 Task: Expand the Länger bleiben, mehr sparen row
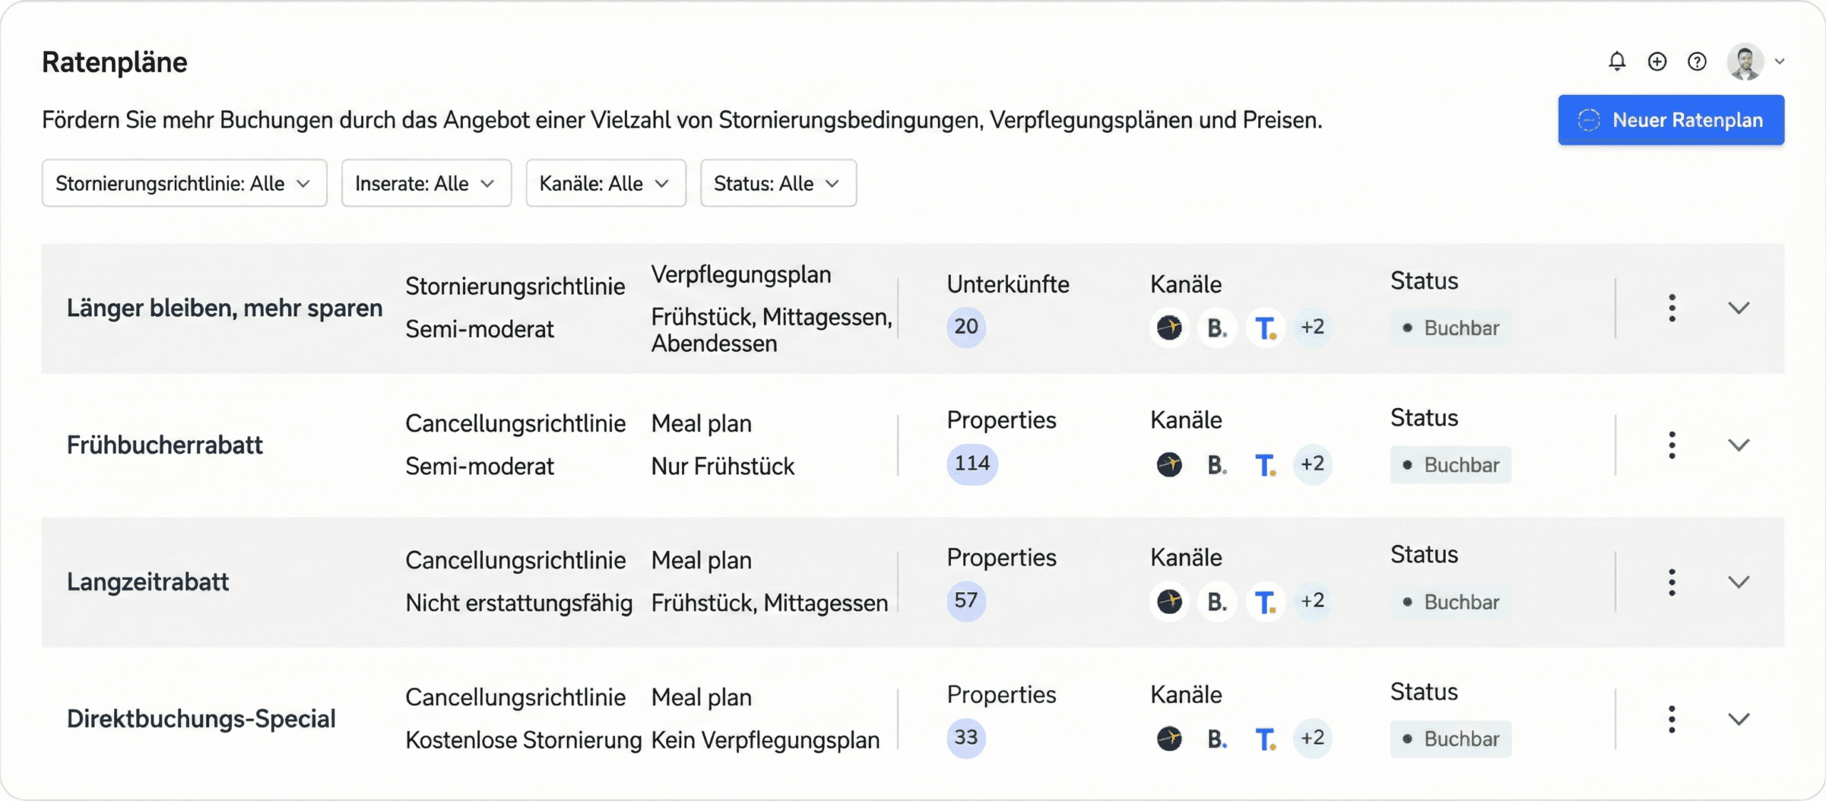click(x=1739, y=308)
